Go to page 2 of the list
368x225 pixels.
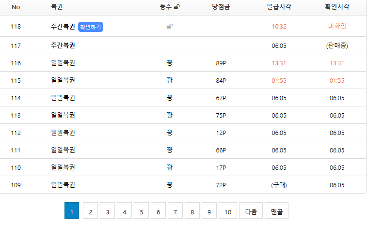[x=90, y=210]
